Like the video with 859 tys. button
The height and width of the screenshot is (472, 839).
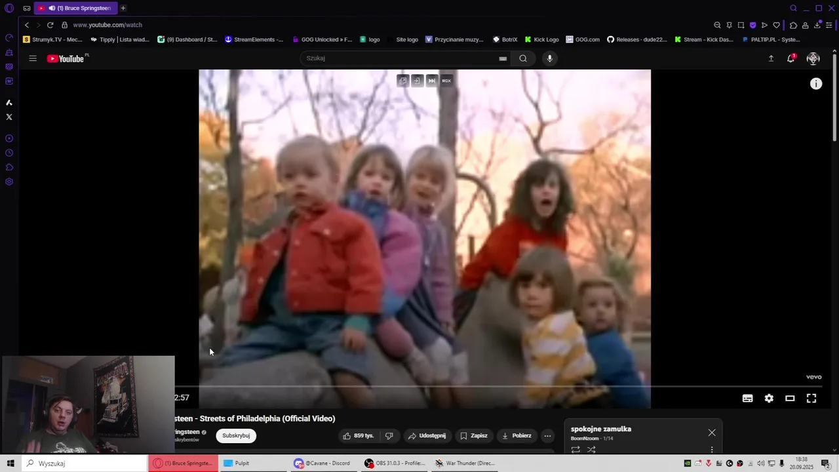click(x=359, y=435)
